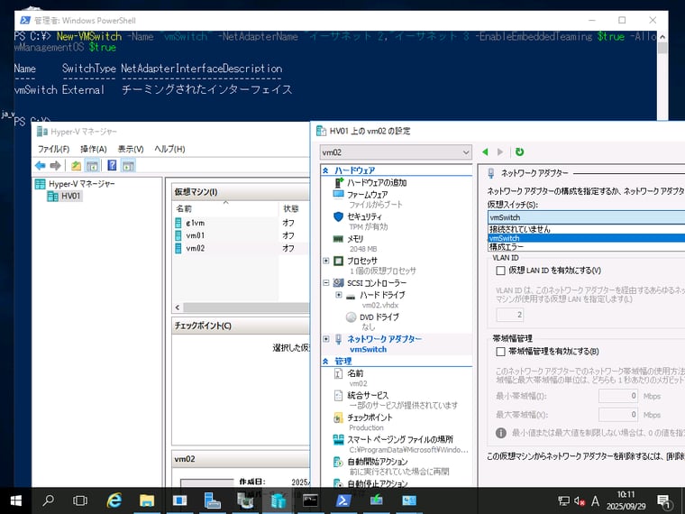
Task: Expand the プロセッサ tree node
Action: coord(326,261)
